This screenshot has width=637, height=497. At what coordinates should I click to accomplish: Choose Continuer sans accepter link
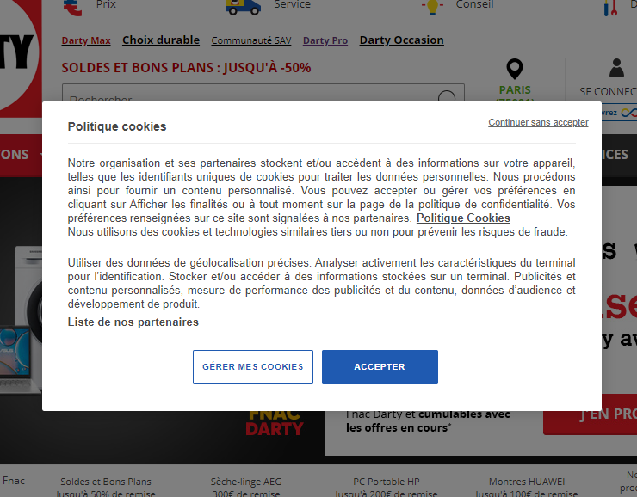(x=538, y=122)
